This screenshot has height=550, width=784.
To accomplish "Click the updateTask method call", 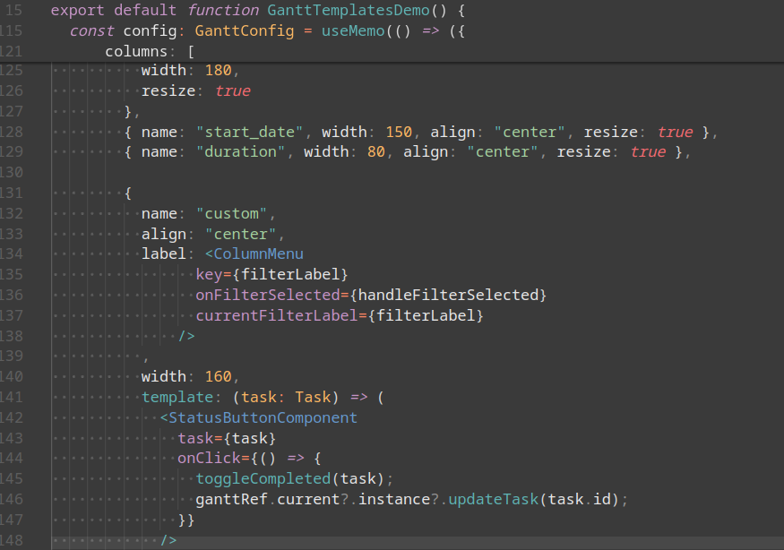I will point(493,499).
